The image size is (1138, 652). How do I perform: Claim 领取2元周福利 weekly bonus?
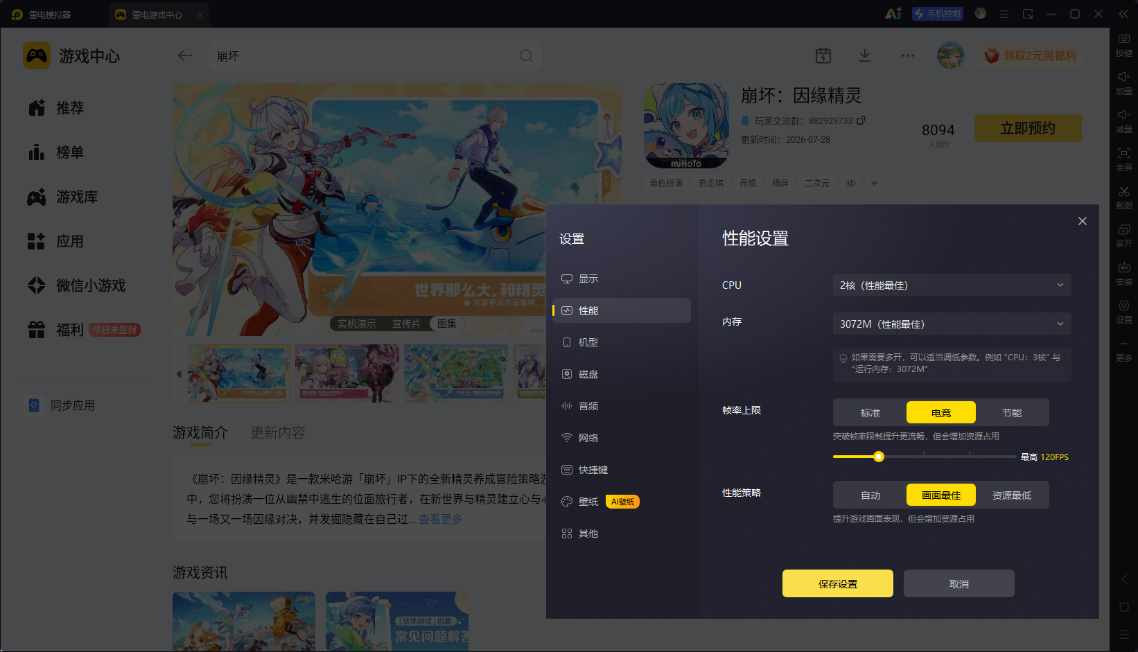1031,55
